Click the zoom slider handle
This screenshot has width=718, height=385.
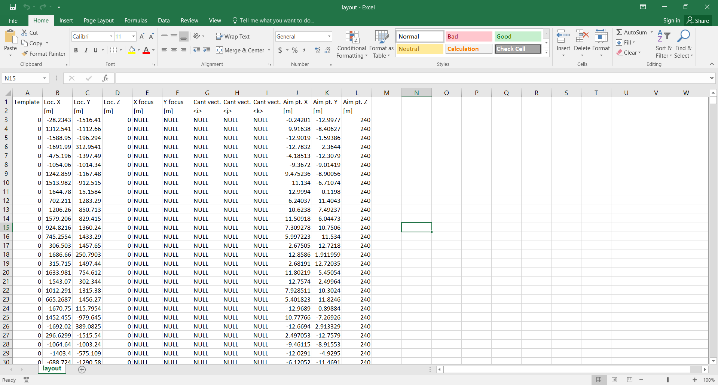pyautogui.click(x=667, y=380)
